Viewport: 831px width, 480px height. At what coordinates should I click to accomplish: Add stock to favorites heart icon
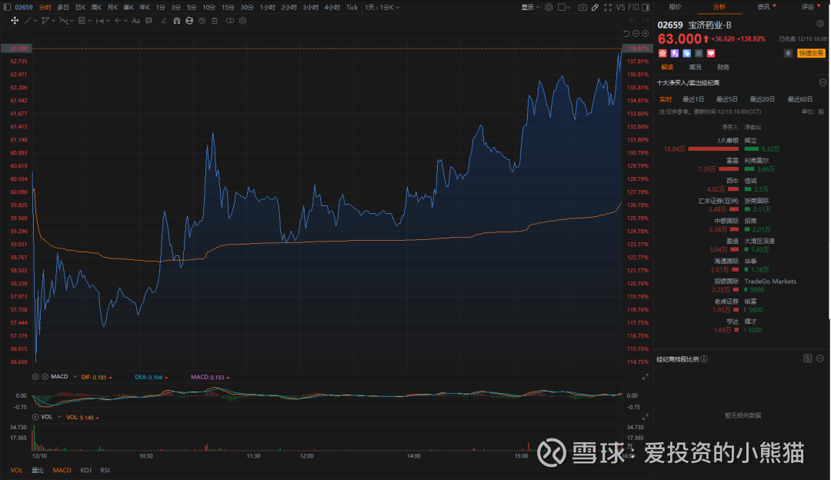tap(711, 54)
